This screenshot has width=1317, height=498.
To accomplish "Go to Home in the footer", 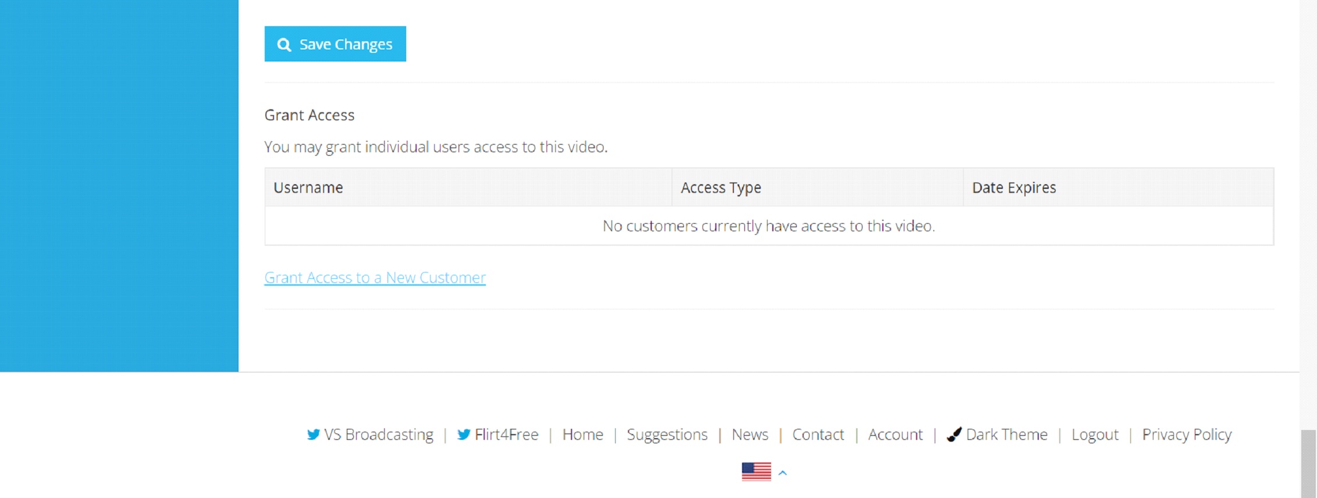I will (x=583, y=435).
